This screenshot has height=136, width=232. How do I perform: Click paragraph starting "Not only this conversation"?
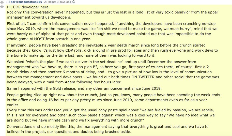pyautogui.click(x=113, y=15)
